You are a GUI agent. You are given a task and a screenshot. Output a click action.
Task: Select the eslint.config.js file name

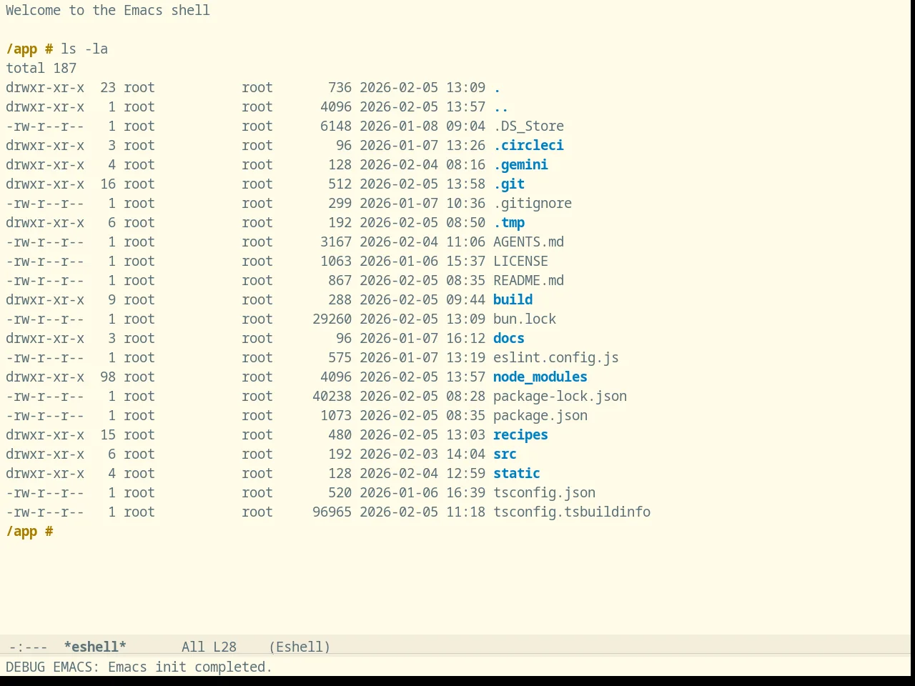[556, 357]
